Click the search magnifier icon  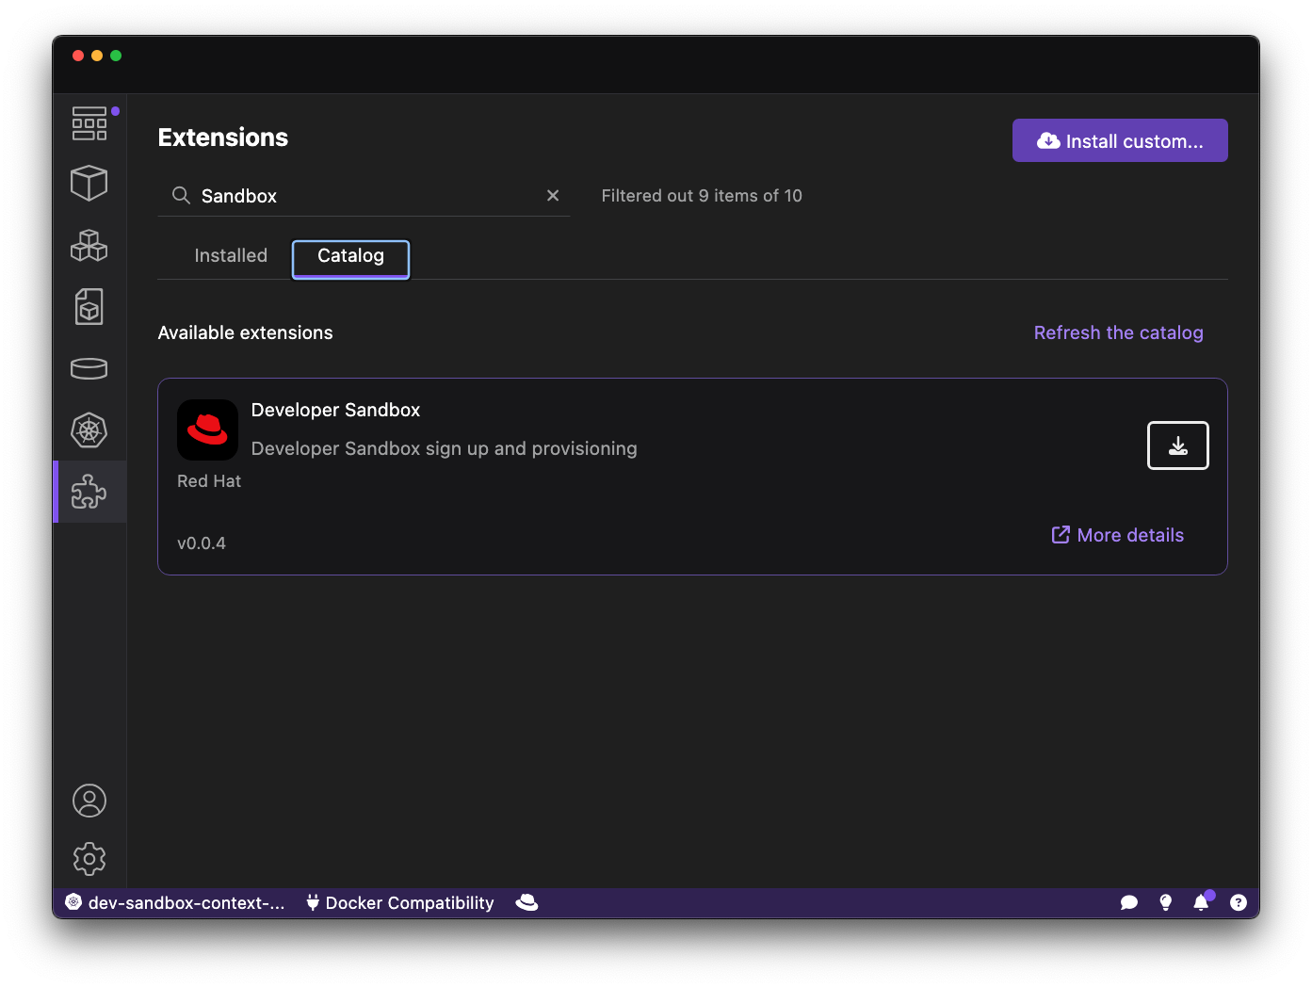click(x=181, y=195)
